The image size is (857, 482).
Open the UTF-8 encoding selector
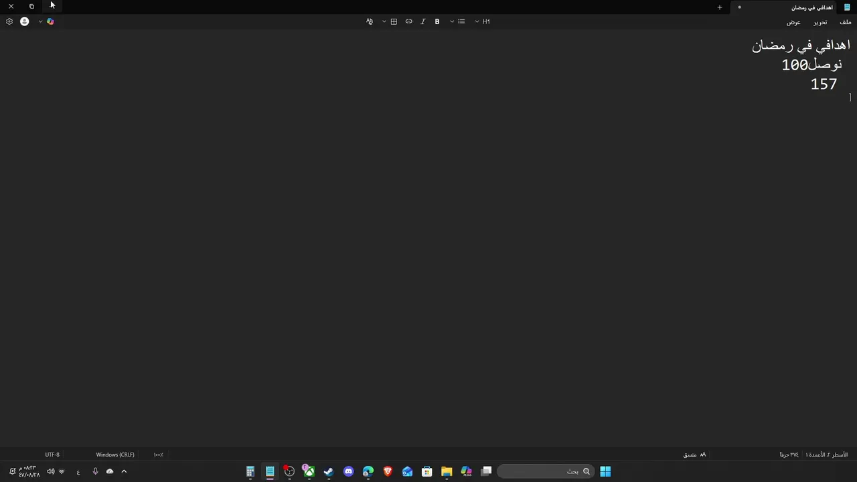[52, 455]
